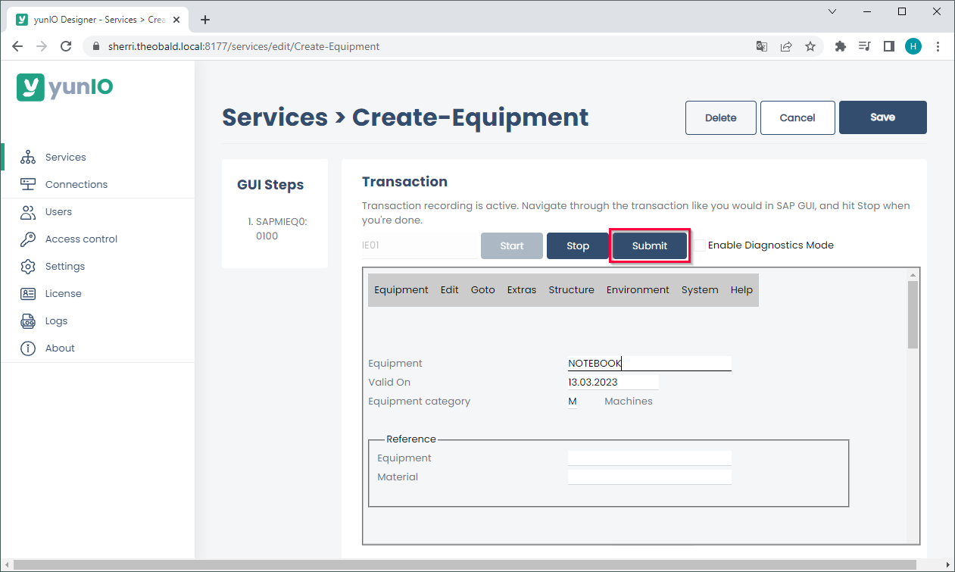Select the License link in sidebar
The image size is (955, 572).
64,294
